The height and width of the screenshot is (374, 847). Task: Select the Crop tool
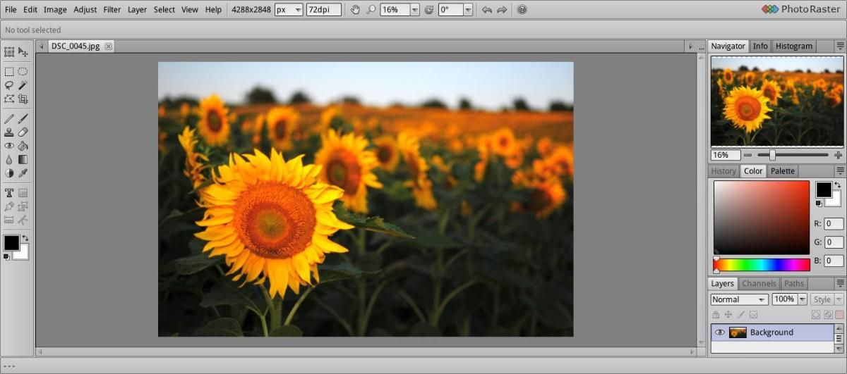pos(23,99)
